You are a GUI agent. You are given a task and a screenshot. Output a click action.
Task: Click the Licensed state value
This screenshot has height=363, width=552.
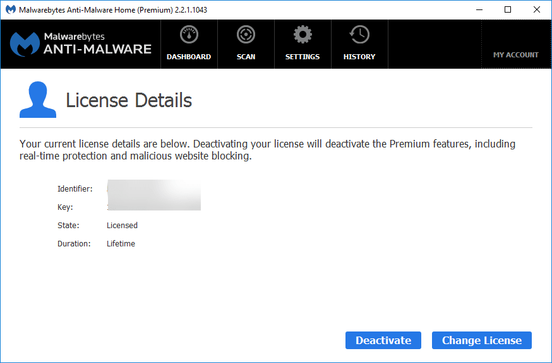[x=122, y=225]
